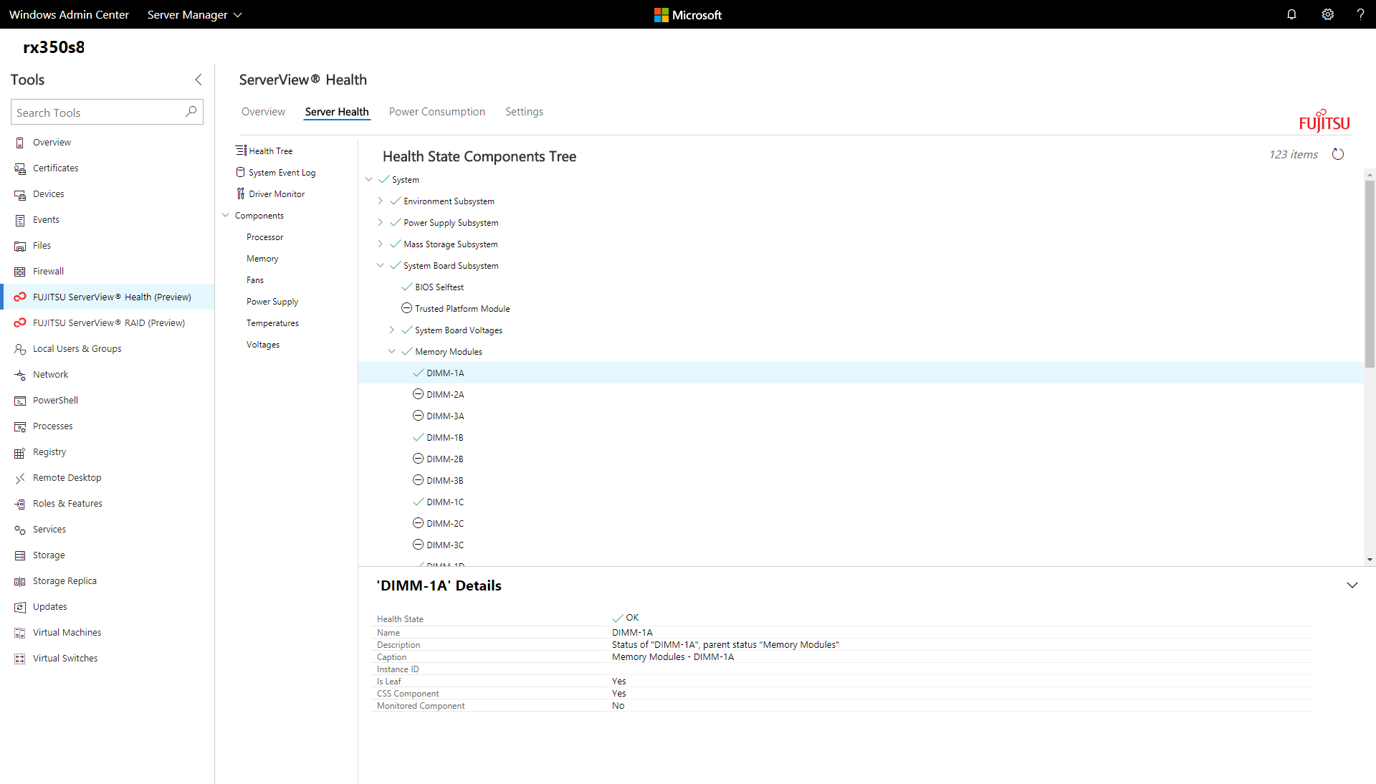Click the refresh icon next to 123 items

[x=1339, y=154]
